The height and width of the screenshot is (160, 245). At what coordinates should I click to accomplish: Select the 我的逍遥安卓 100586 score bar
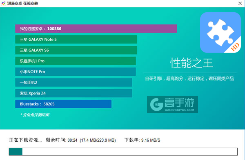pyautogui.click(x=96, y=28)
